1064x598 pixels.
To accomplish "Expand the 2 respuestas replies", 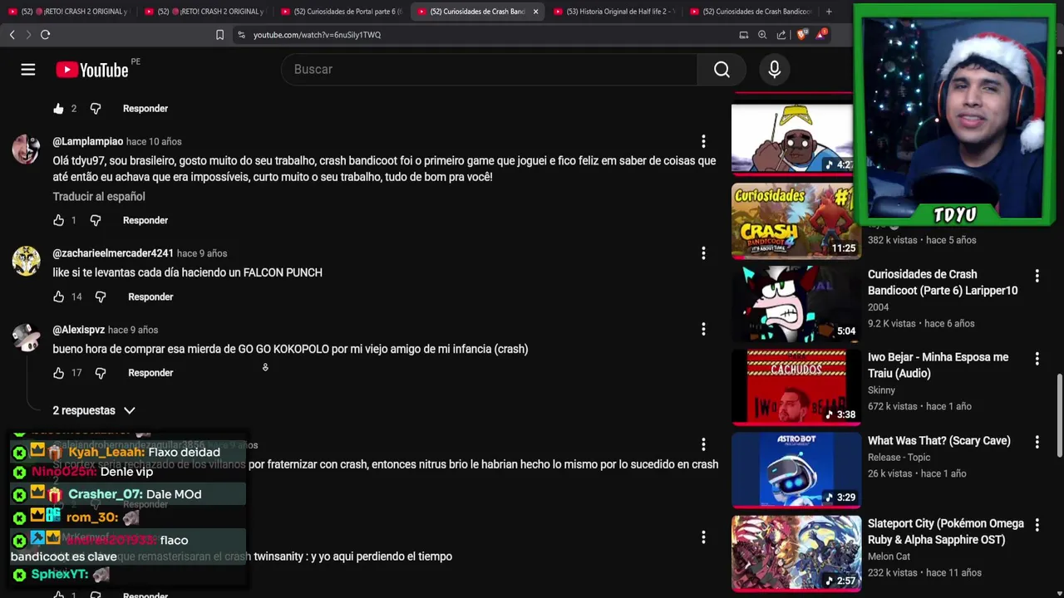I will (x=93, y=410).
